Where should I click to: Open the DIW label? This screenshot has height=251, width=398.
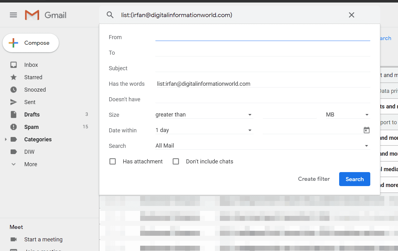point(29,152)
